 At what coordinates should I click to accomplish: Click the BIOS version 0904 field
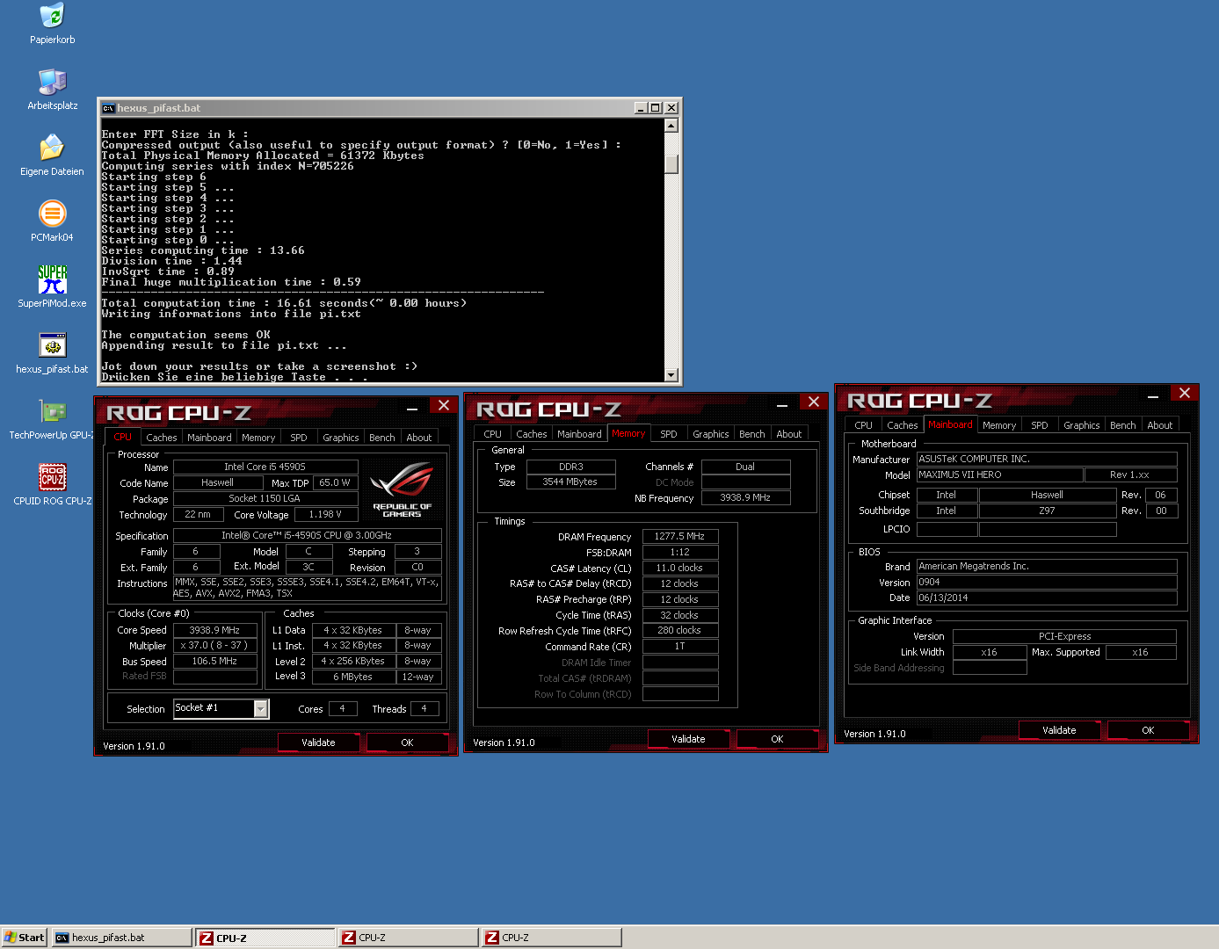(x=1047, y=582)
